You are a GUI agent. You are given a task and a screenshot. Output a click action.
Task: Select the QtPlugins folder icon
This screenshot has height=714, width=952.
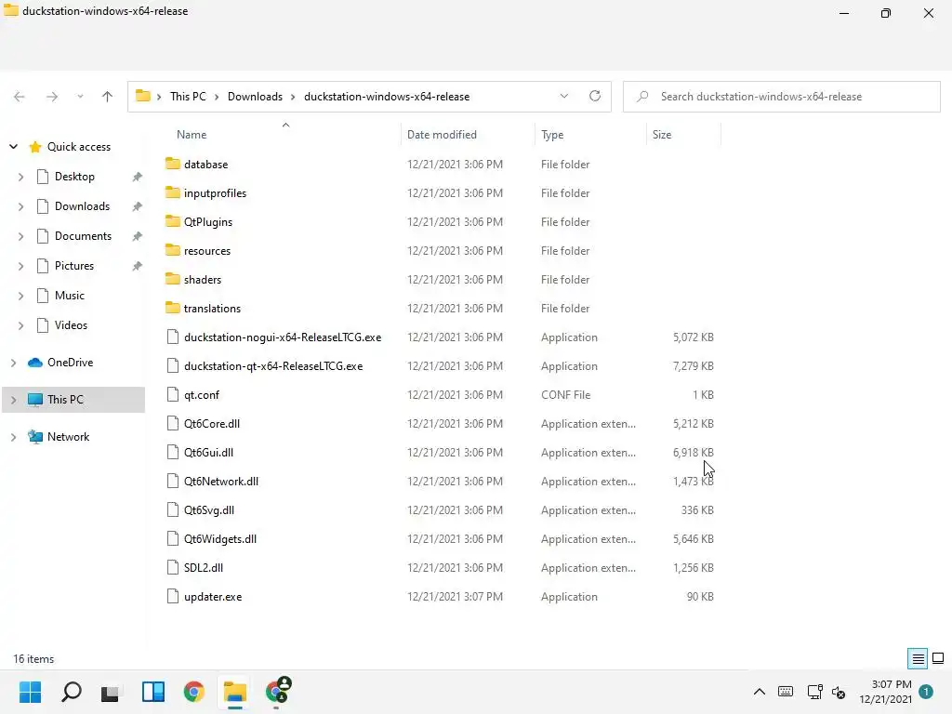tap(172, 221)
